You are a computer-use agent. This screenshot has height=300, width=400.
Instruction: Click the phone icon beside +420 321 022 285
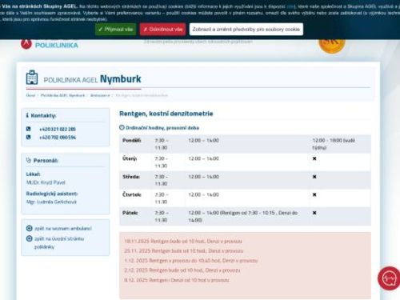coord(28,129)
